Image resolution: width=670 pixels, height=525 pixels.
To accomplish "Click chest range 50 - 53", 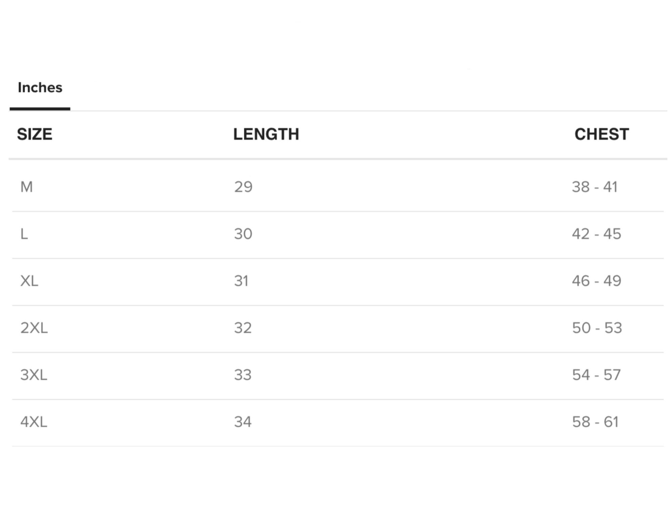I will pos(597,328).
